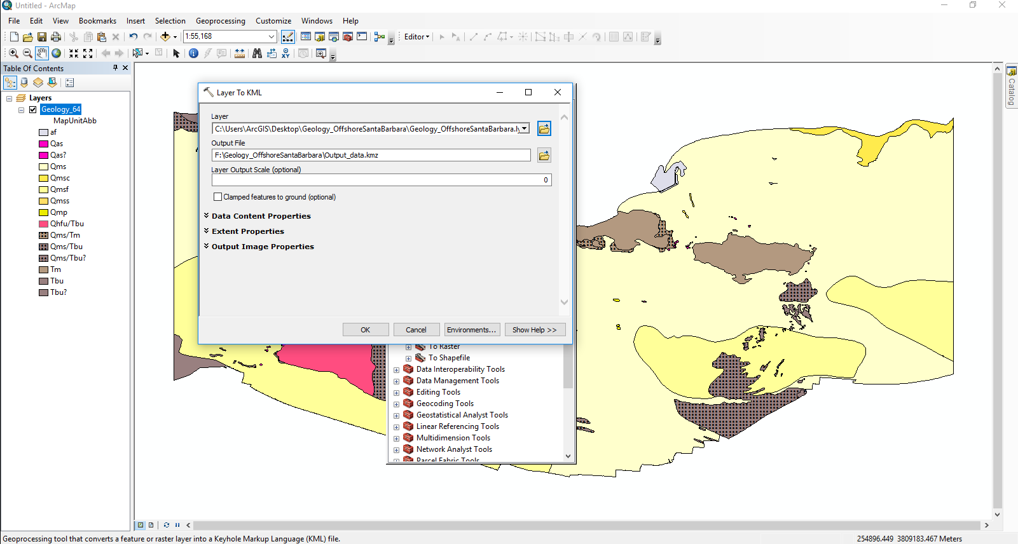Open the ArcToolbox window icon

point(348,37)
